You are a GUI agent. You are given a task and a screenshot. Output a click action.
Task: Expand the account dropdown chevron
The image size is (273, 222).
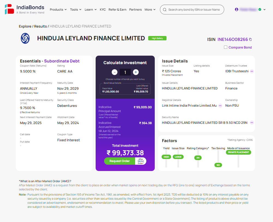coord(265,10)
